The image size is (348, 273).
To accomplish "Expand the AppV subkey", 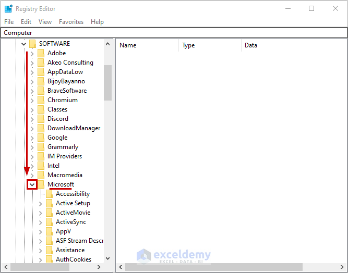I will (40, 231).
